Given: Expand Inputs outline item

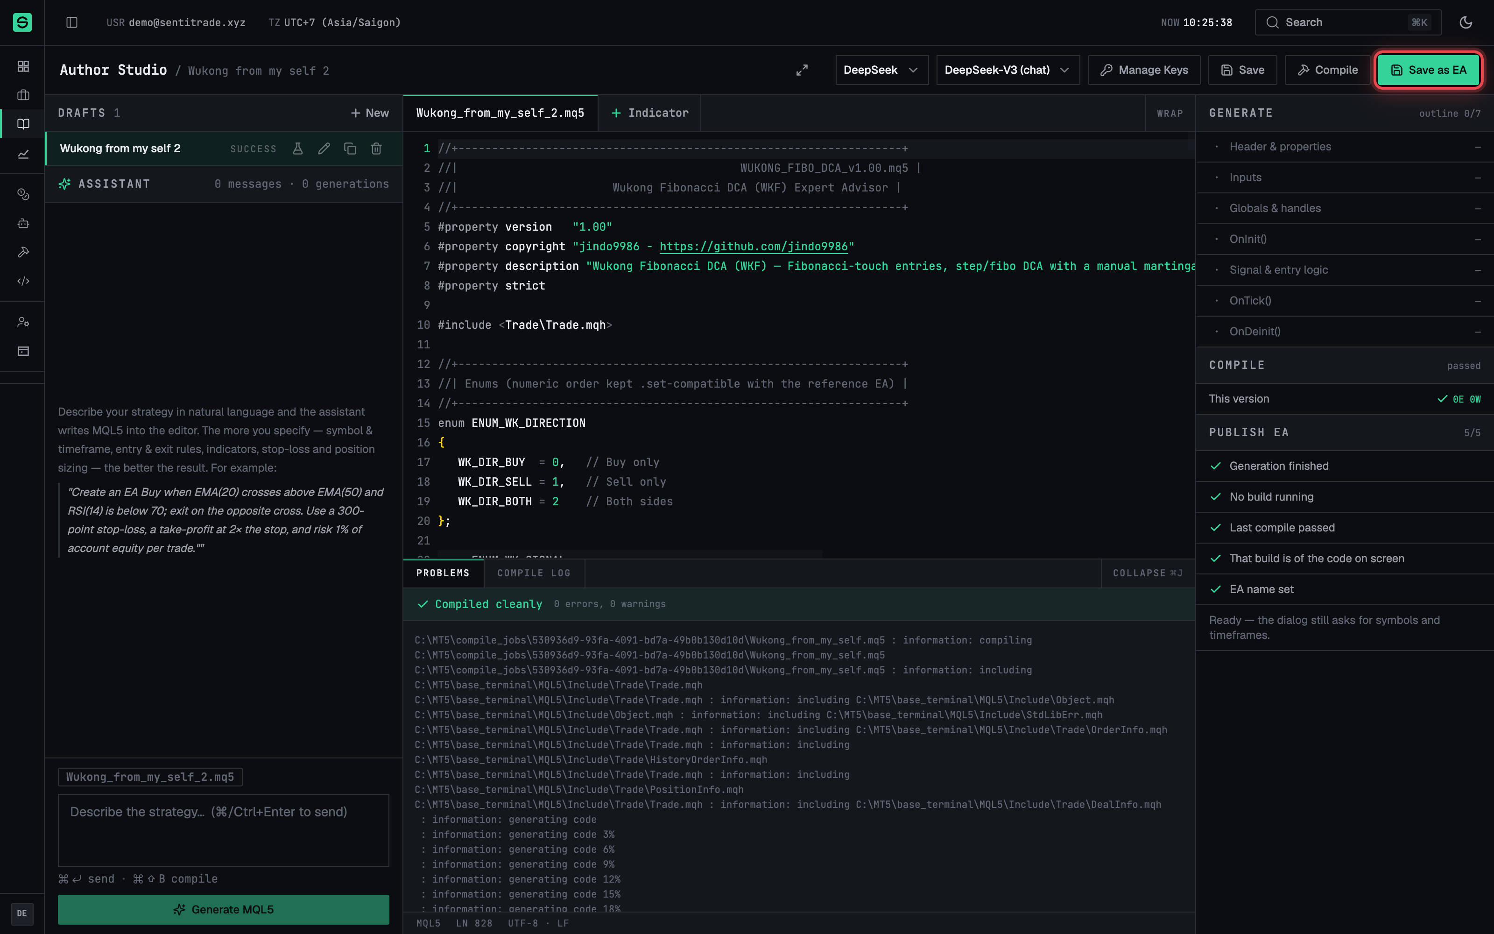Looking at the screenshot, I should [1345, 177].
